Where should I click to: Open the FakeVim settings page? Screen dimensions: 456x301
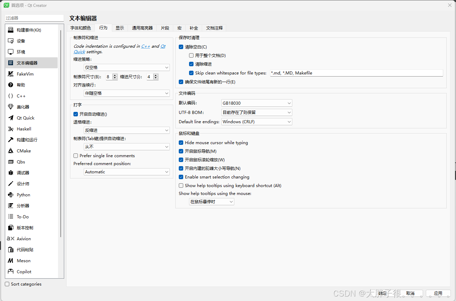[x=24, y=74]
